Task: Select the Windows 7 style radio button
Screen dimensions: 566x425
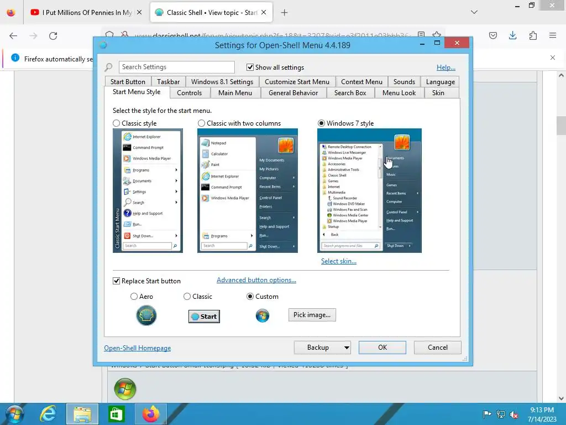Action: [321, 123]
